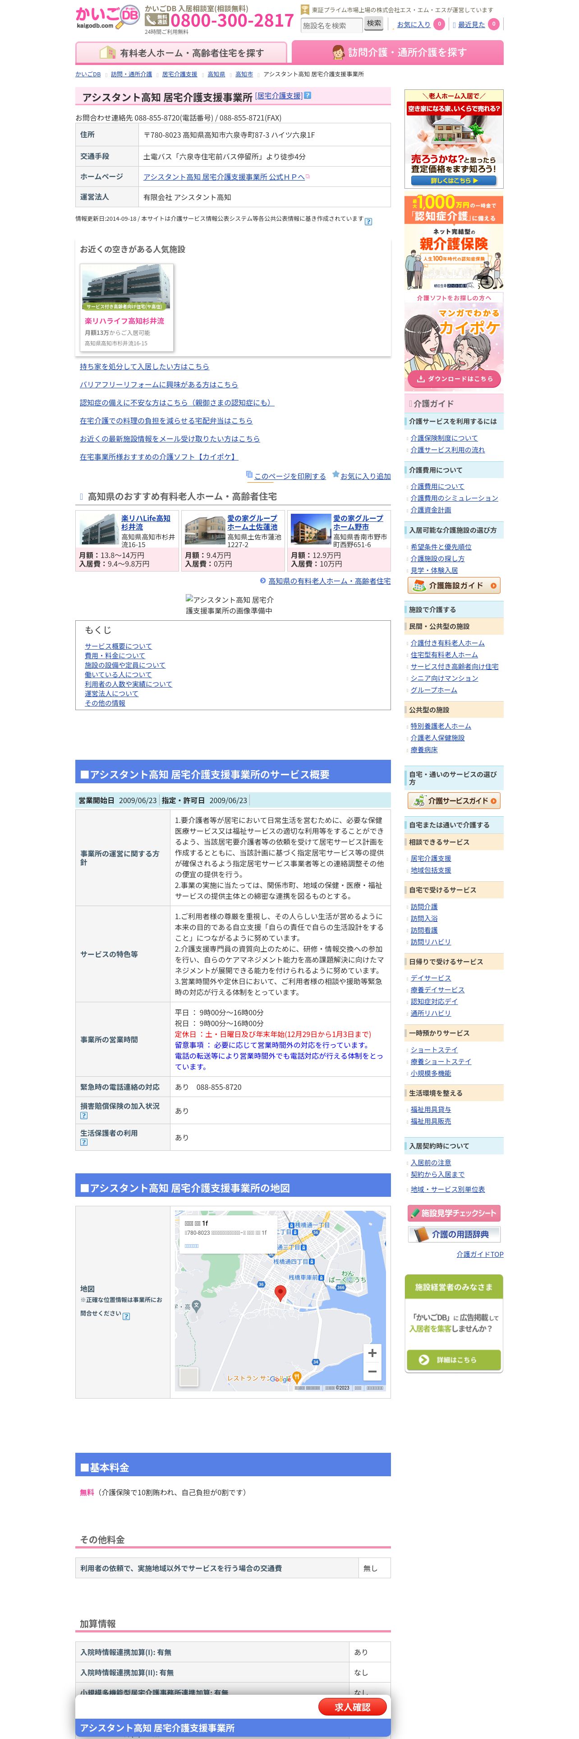This screenshot has height=1739, width=579.
Task: Toggle map satellite layer thumbnail
Action: [189, 1377]
